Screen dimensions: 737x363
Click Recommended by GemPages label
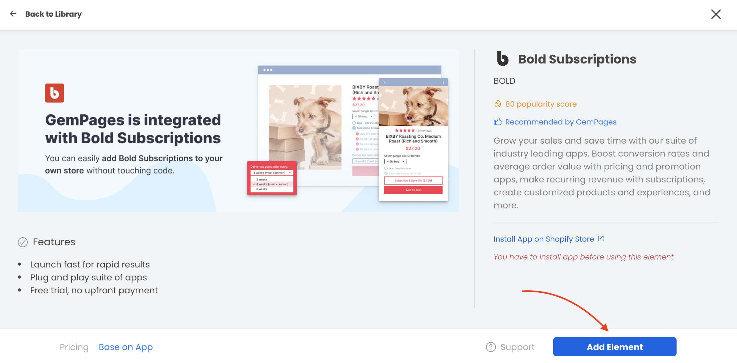(561, 122)
